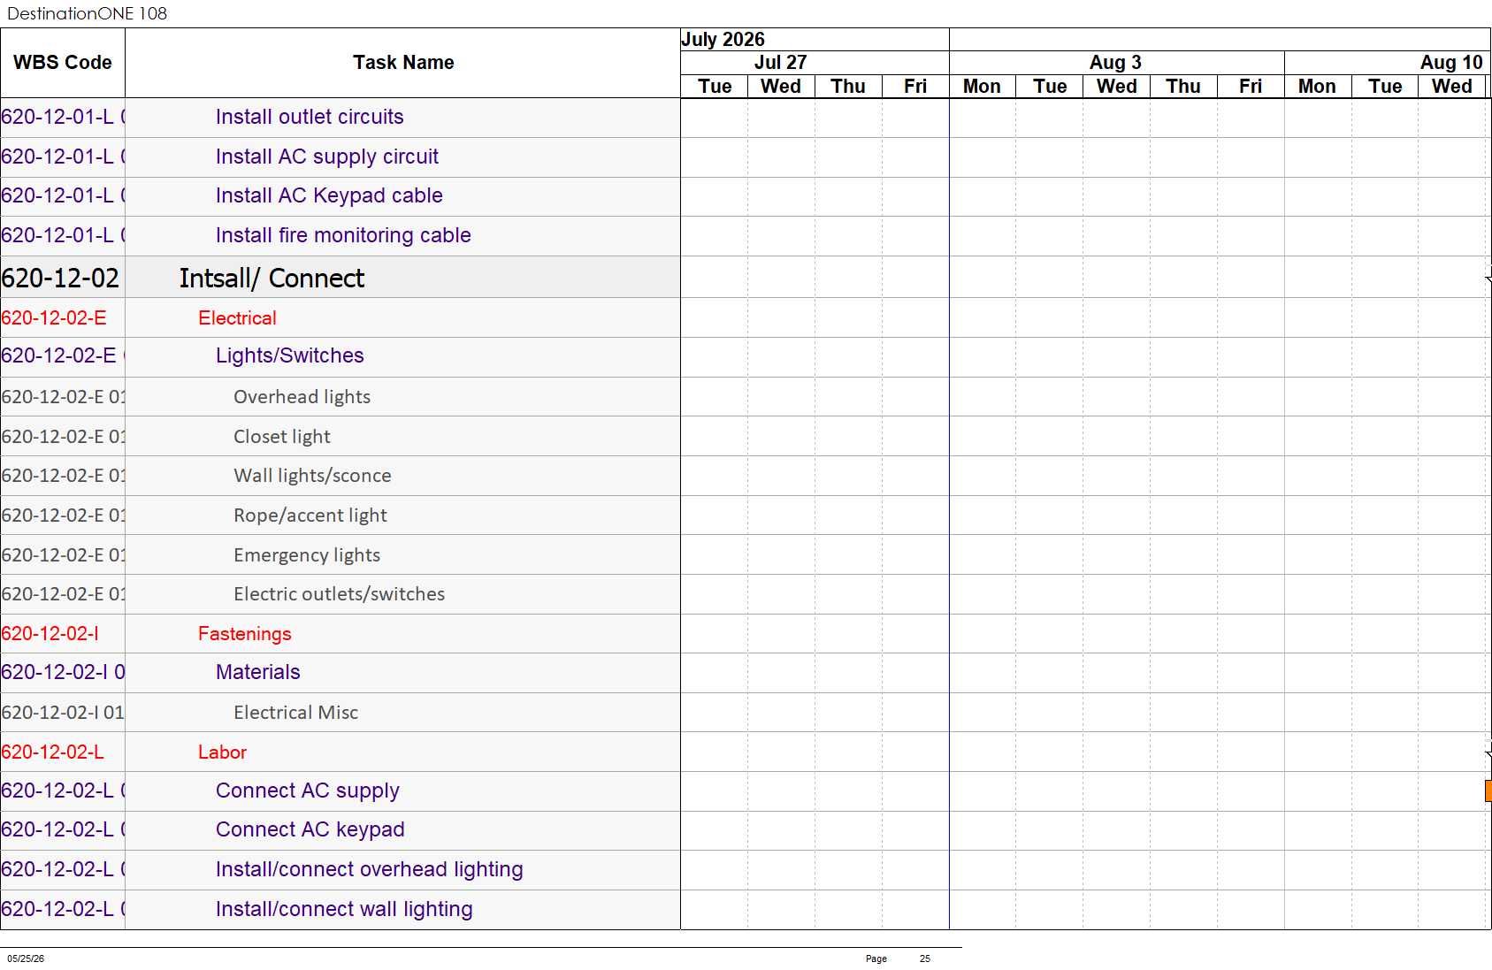Select the Overhead lights task
Screen dimensions: 1492x970
pos(302,396)
